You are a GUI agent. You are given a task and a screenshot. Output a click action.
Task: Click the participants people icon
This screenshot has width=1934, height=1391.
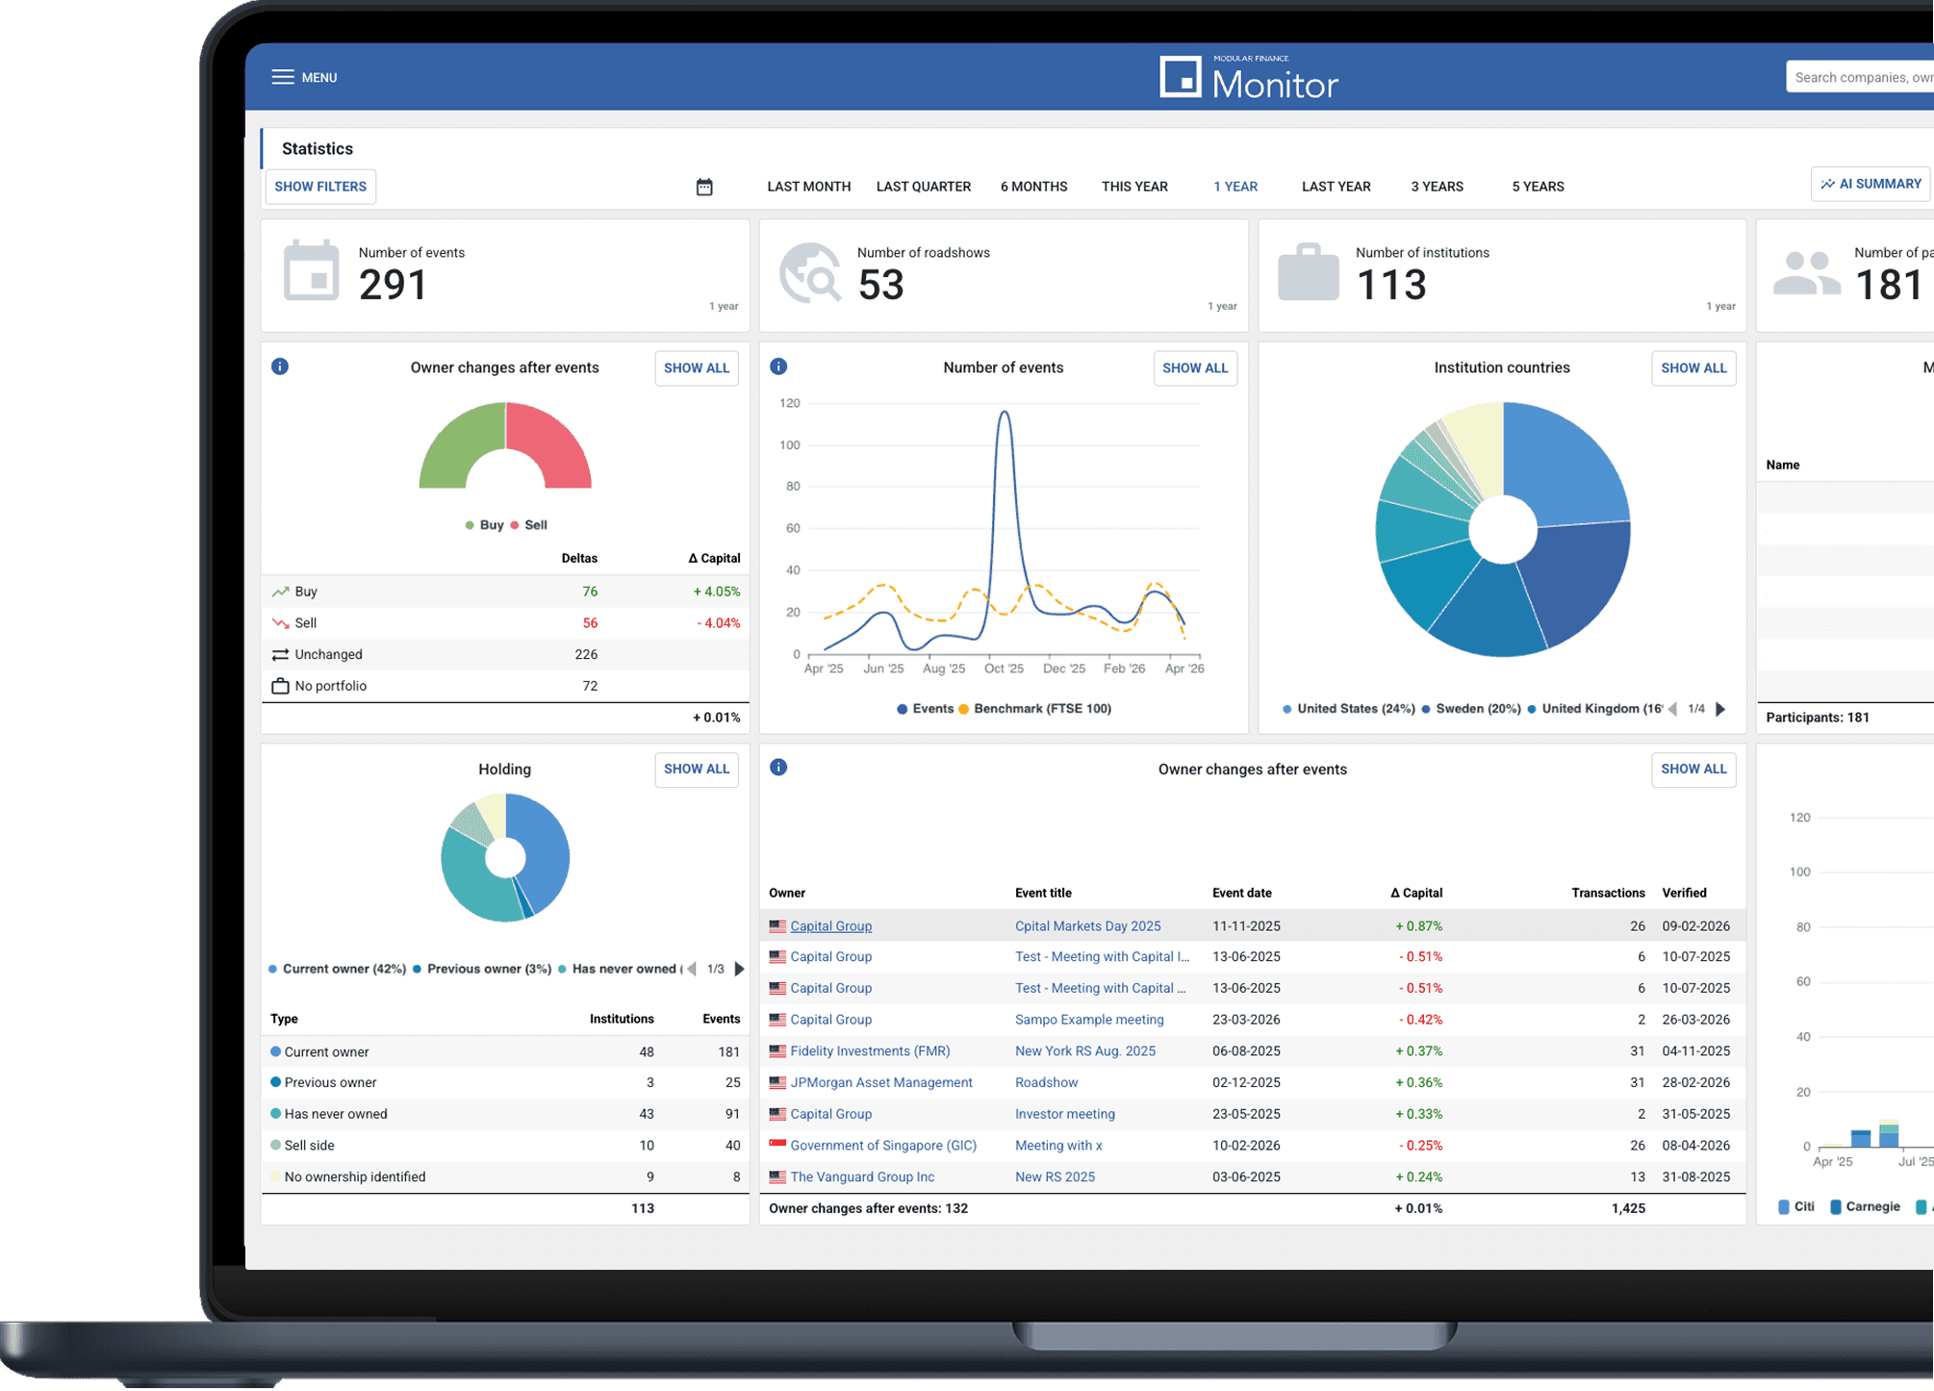(1806, 273)
